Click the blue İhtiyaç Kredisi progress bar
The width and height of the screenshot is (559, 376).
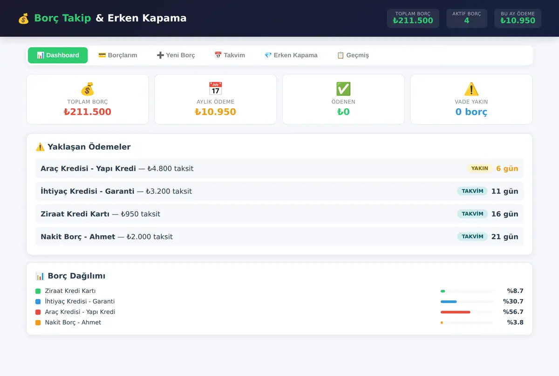click(466, 302)
